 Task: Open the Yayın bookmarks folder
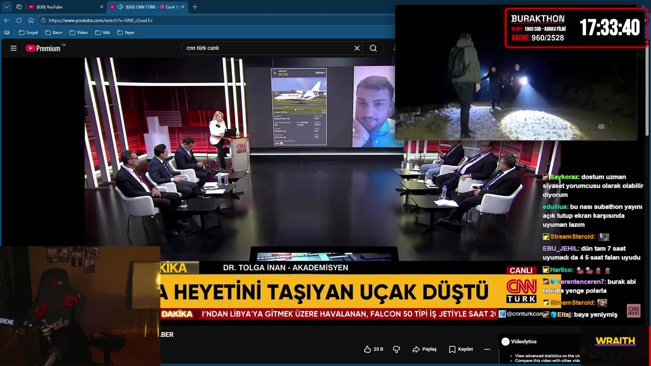[x=125, y=33]
